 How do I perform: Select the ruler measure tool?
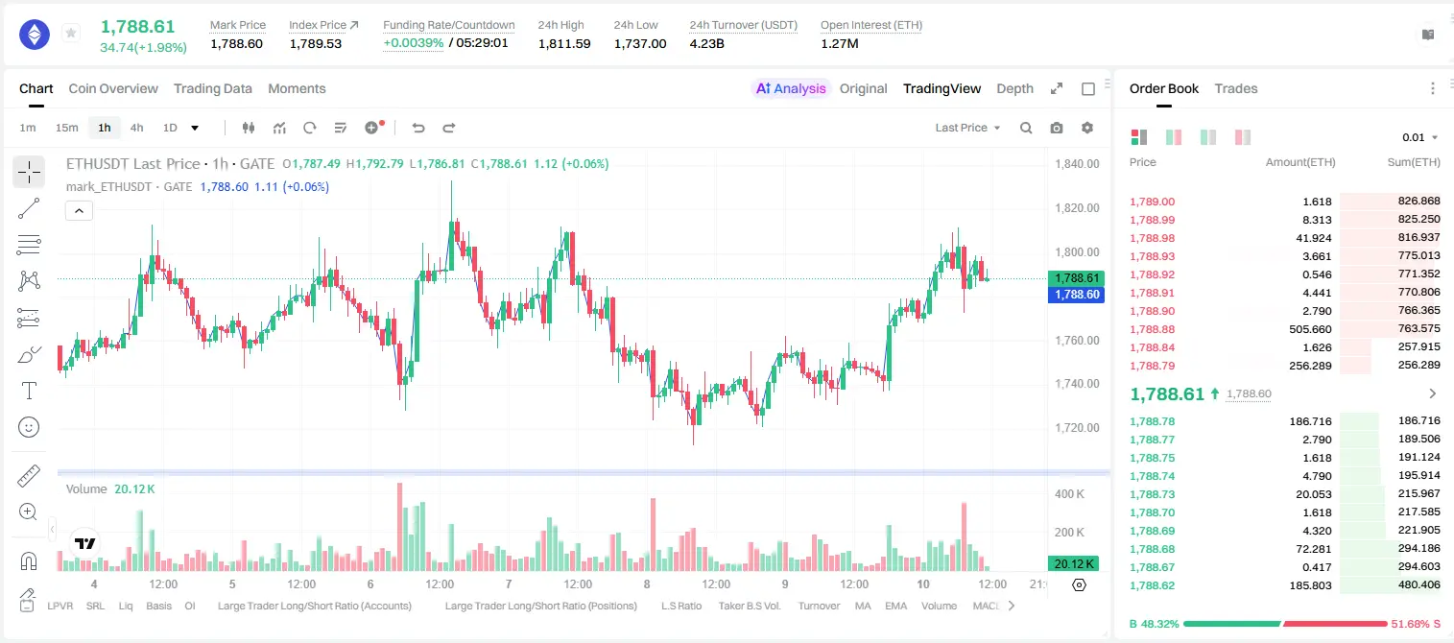tap(29, 476)
